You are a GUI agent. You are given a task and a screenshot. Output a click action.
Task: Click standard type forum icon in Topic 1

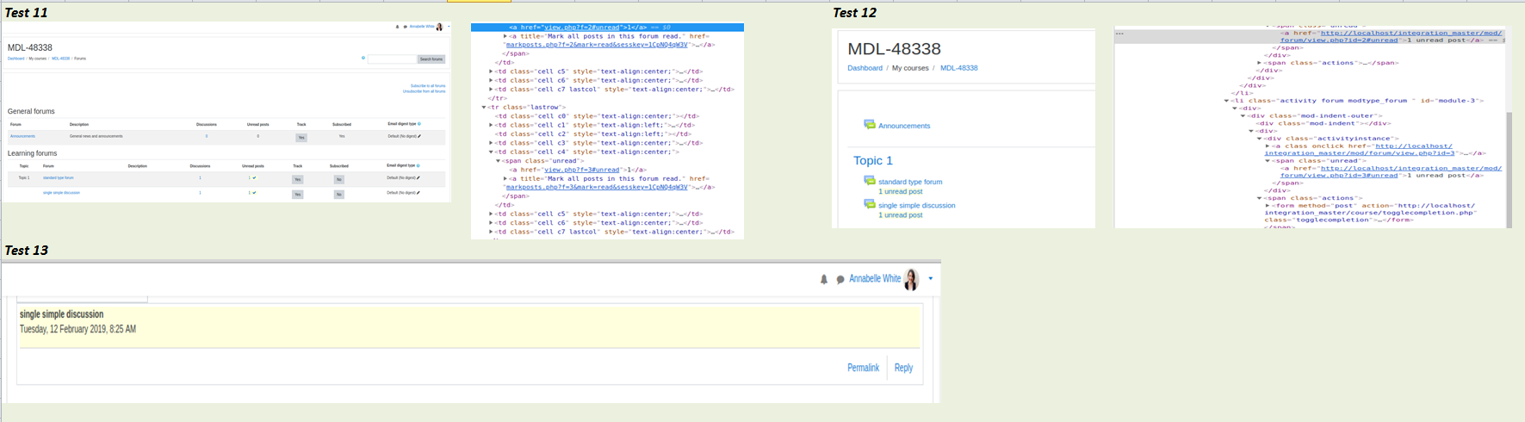tap(870, 181)
